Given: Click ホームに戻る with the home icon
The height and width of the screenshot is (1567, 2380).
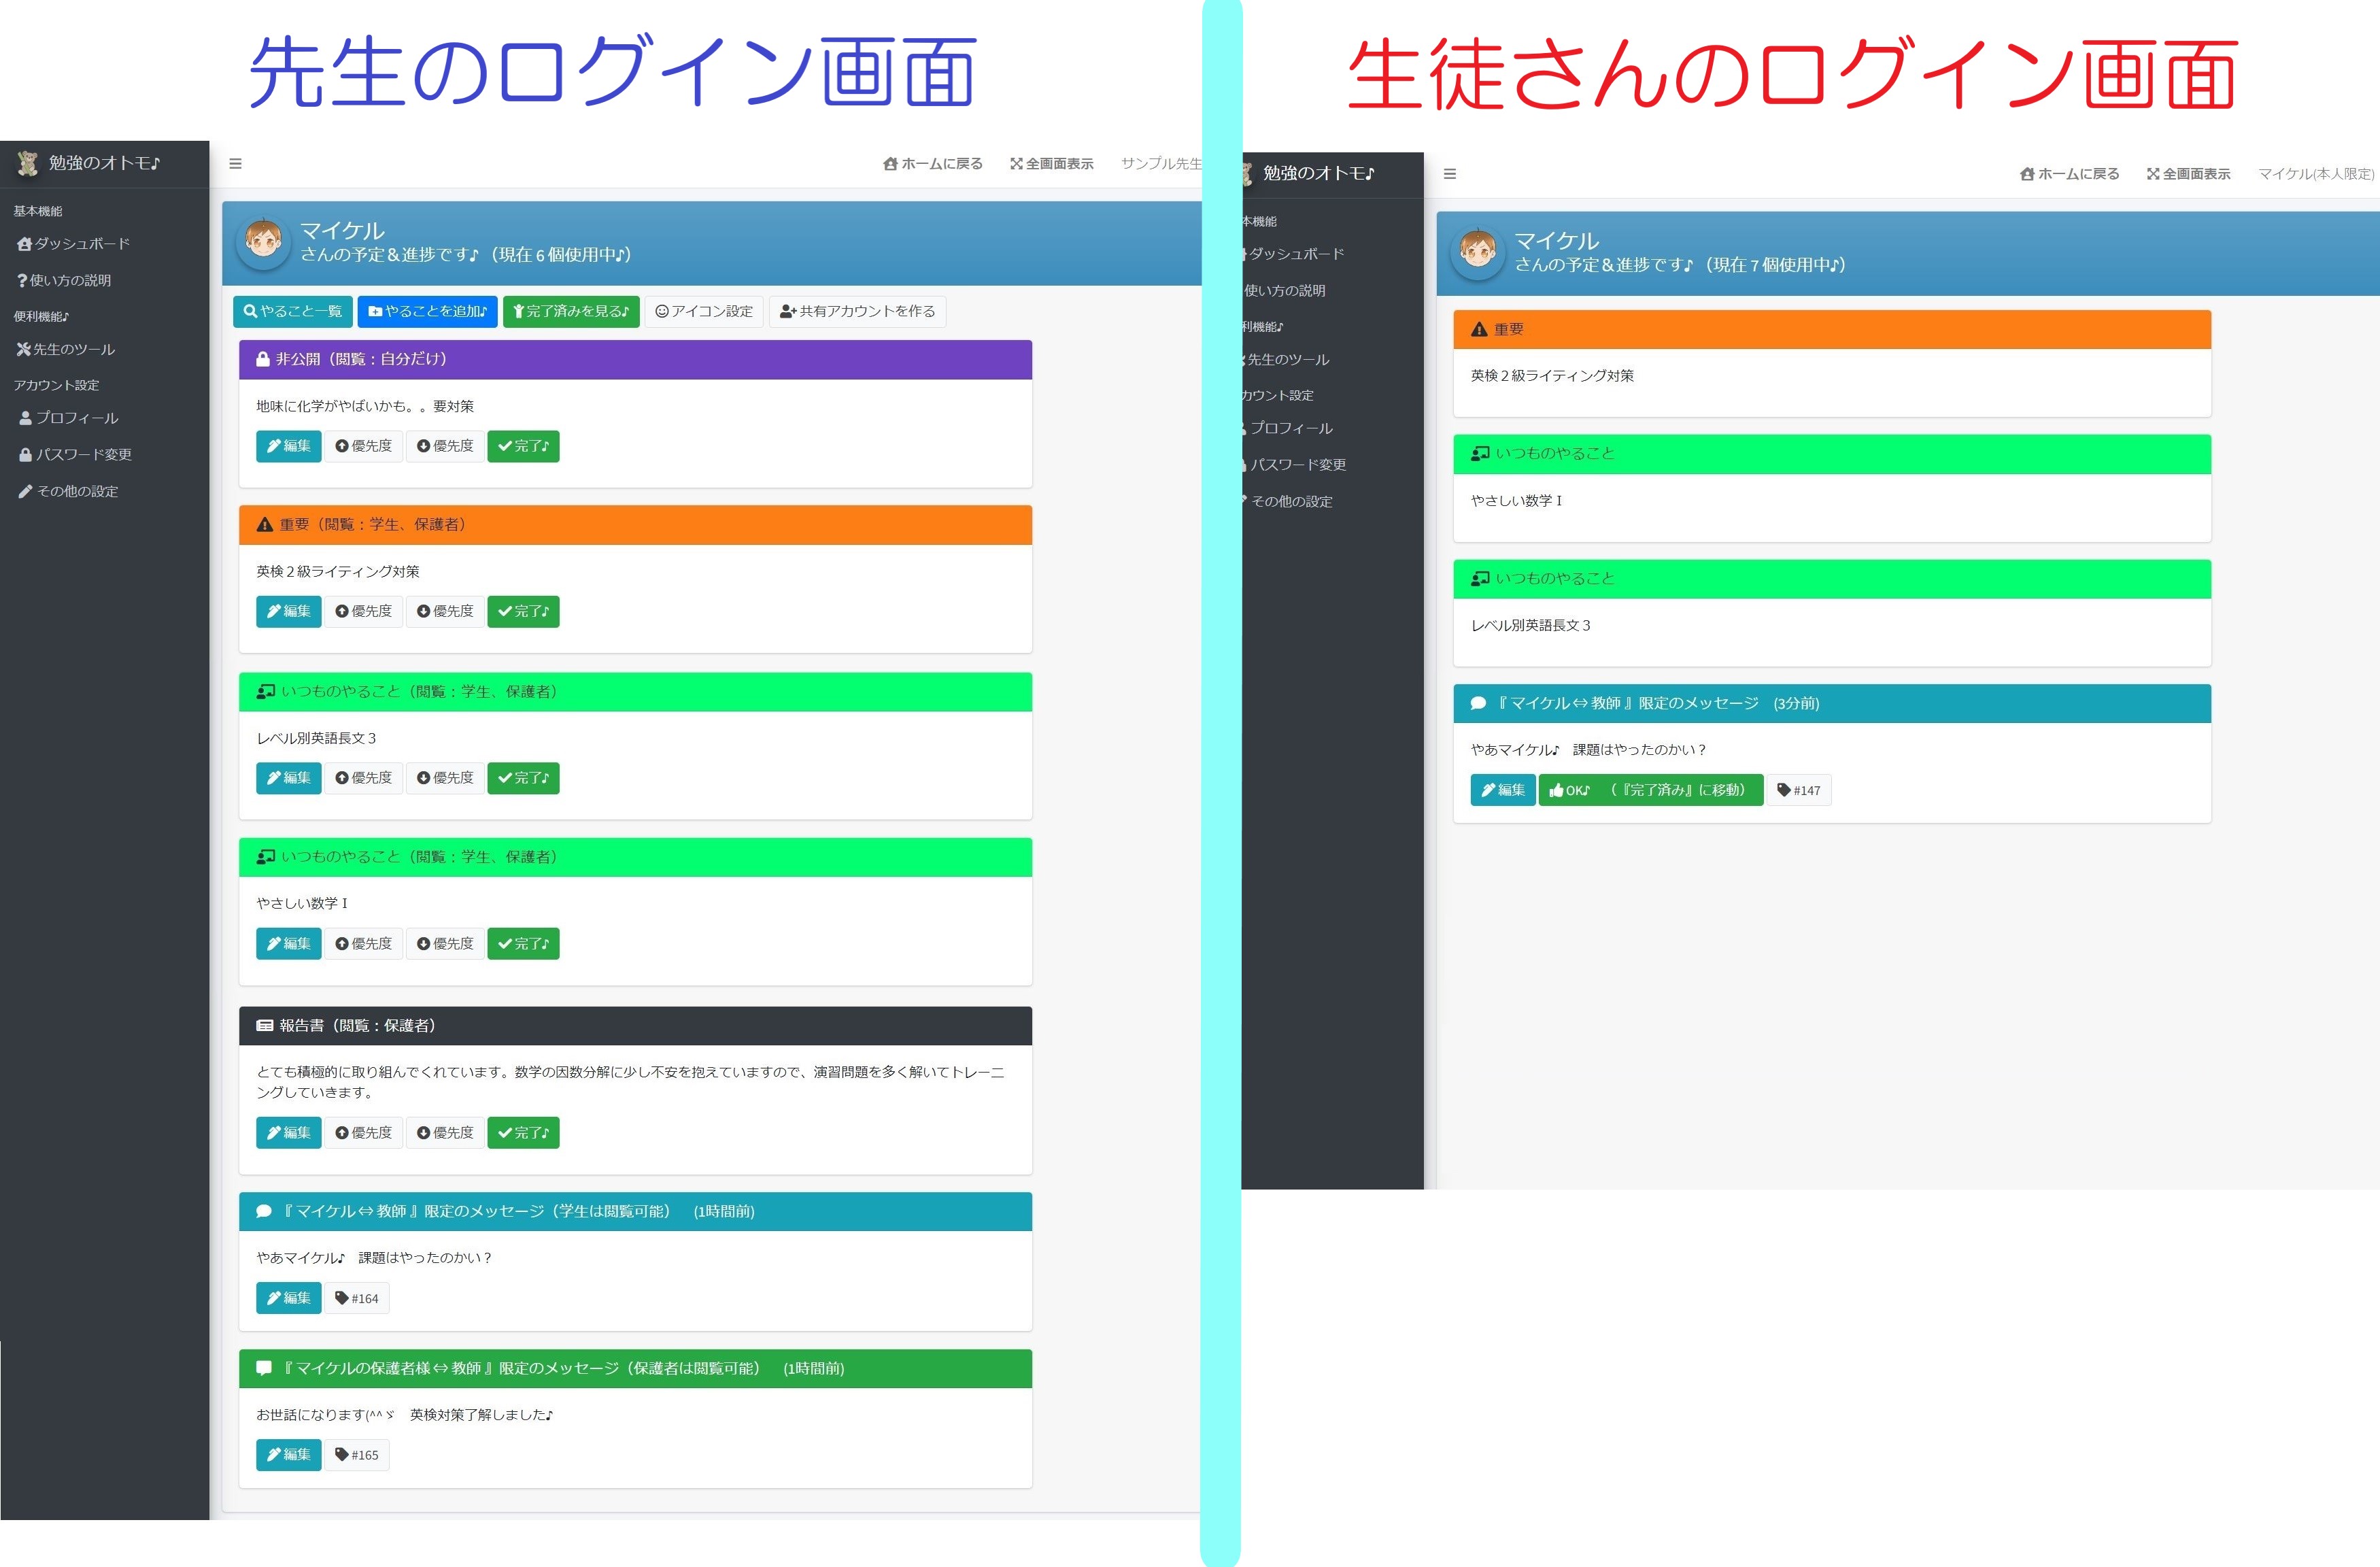Looking at the screenshot, I should [933, 163].
